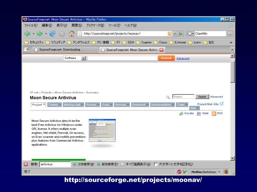257x192 pixels.
Task: Click the orange RSS feed icon in address bar
Action: [x=170, y=34]
